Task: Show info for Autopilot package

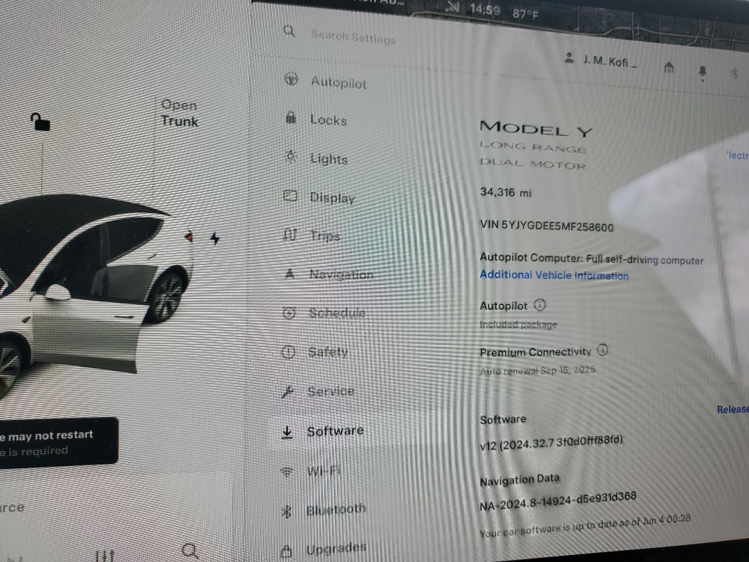Action: (x=540, y=304)
